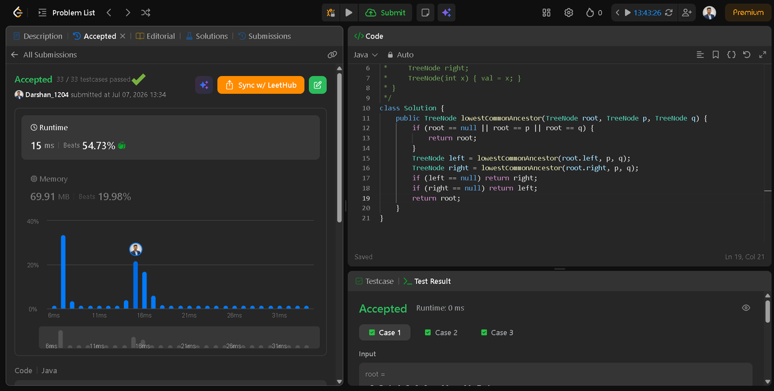Resume the timer with small play icon
This screenshot has height=391, width=774.
[x=628, y=12]
